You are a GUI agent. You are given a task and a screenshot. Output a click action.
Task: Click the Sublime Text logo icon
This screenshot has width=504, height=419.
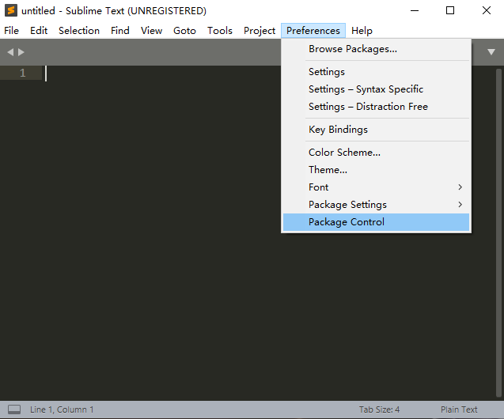[x=10, y=10]
